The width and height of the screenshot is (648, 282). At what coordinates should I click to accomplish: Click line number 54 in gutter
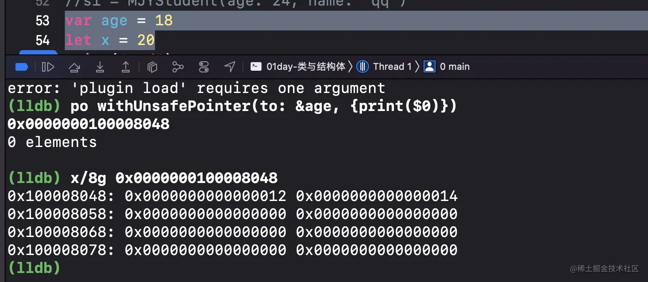pos(42,40)
